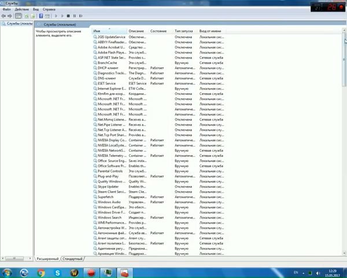Select the Office Source Engine service
Screen dimensions: 347x278
[x=158, y=161]
